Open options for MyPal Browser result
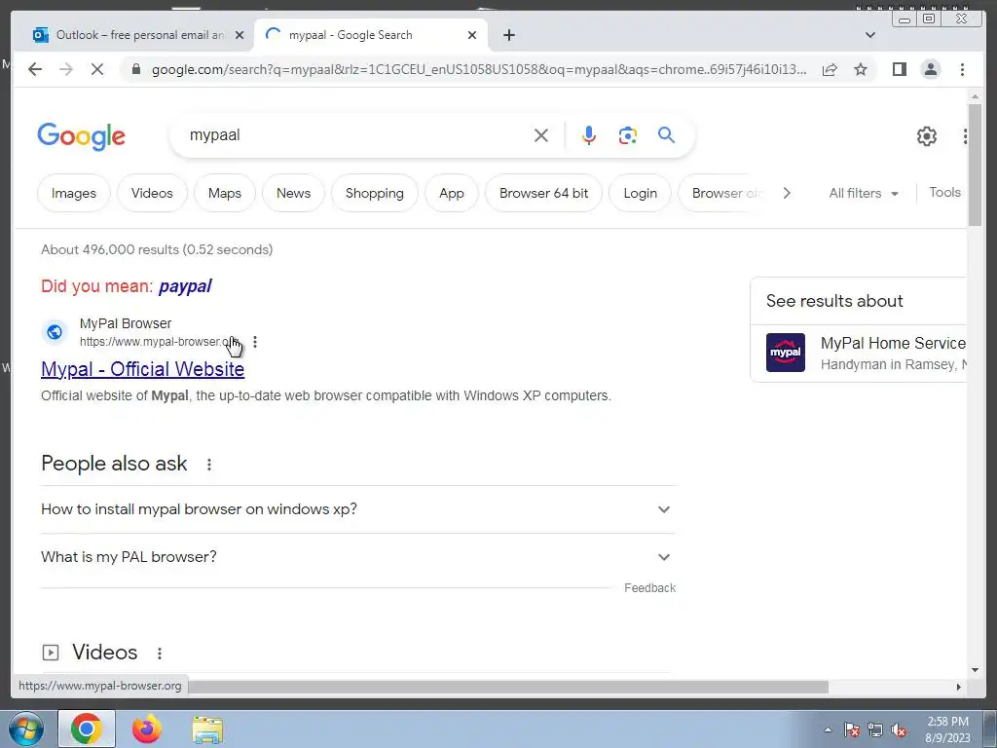997x748 pixels. tap(255, 342)
